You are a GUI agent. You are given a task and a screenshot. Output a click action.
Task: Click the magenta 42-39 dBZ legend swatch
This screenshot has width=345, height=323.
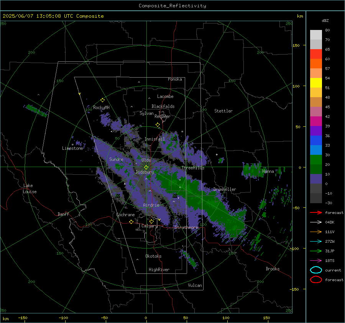316,121
